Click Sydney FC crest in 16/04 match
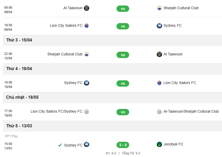 [x=87, y=83]
